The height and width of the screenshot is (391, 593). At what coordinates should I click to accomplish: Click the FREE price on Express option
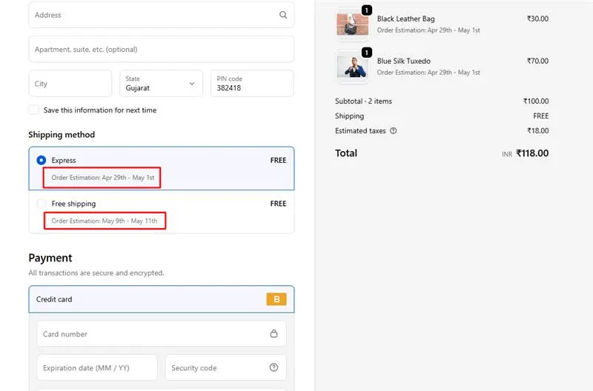coord(279,160)
